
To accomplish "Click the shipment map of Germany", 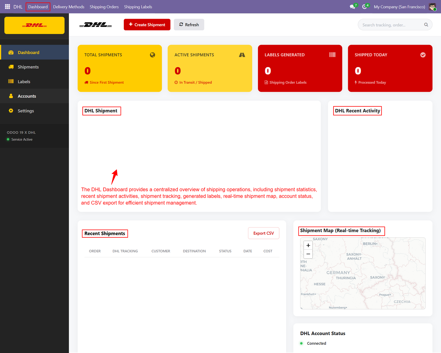I will click(x=363, y=273).
